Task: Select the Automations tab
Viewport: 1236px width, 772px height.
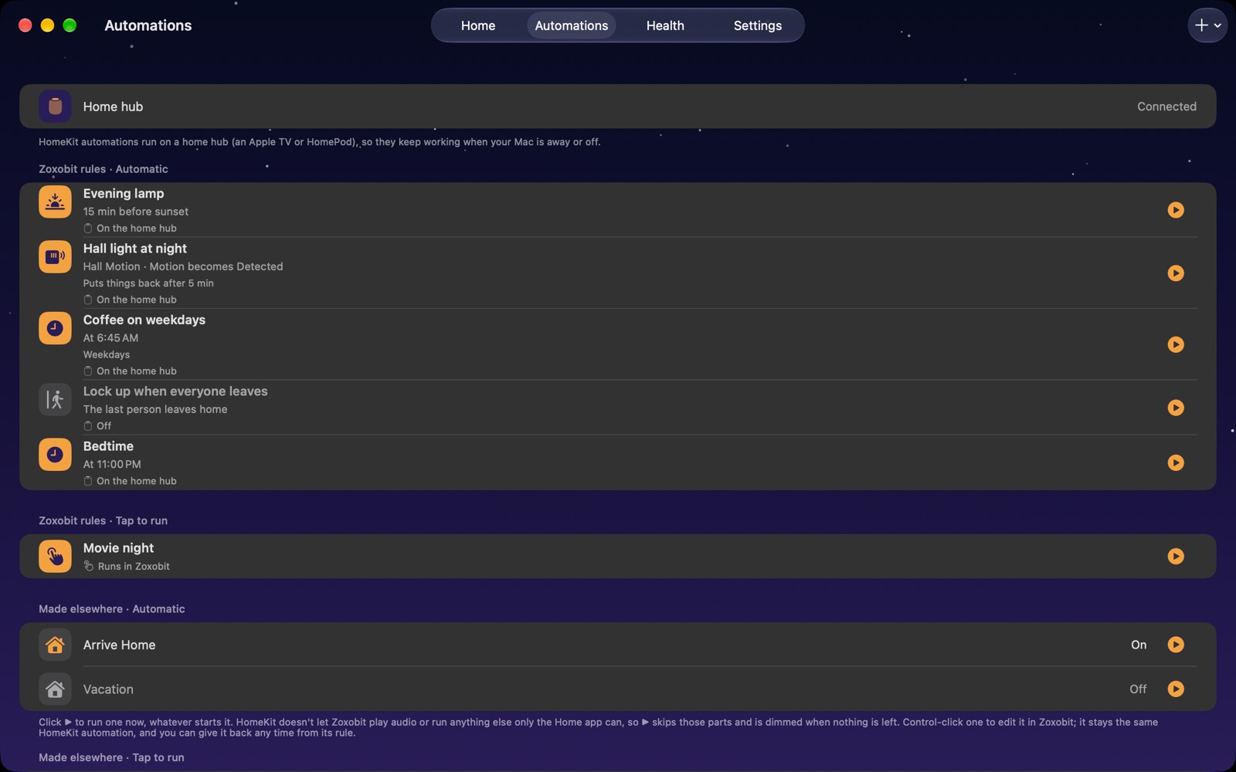Action: 572,25
